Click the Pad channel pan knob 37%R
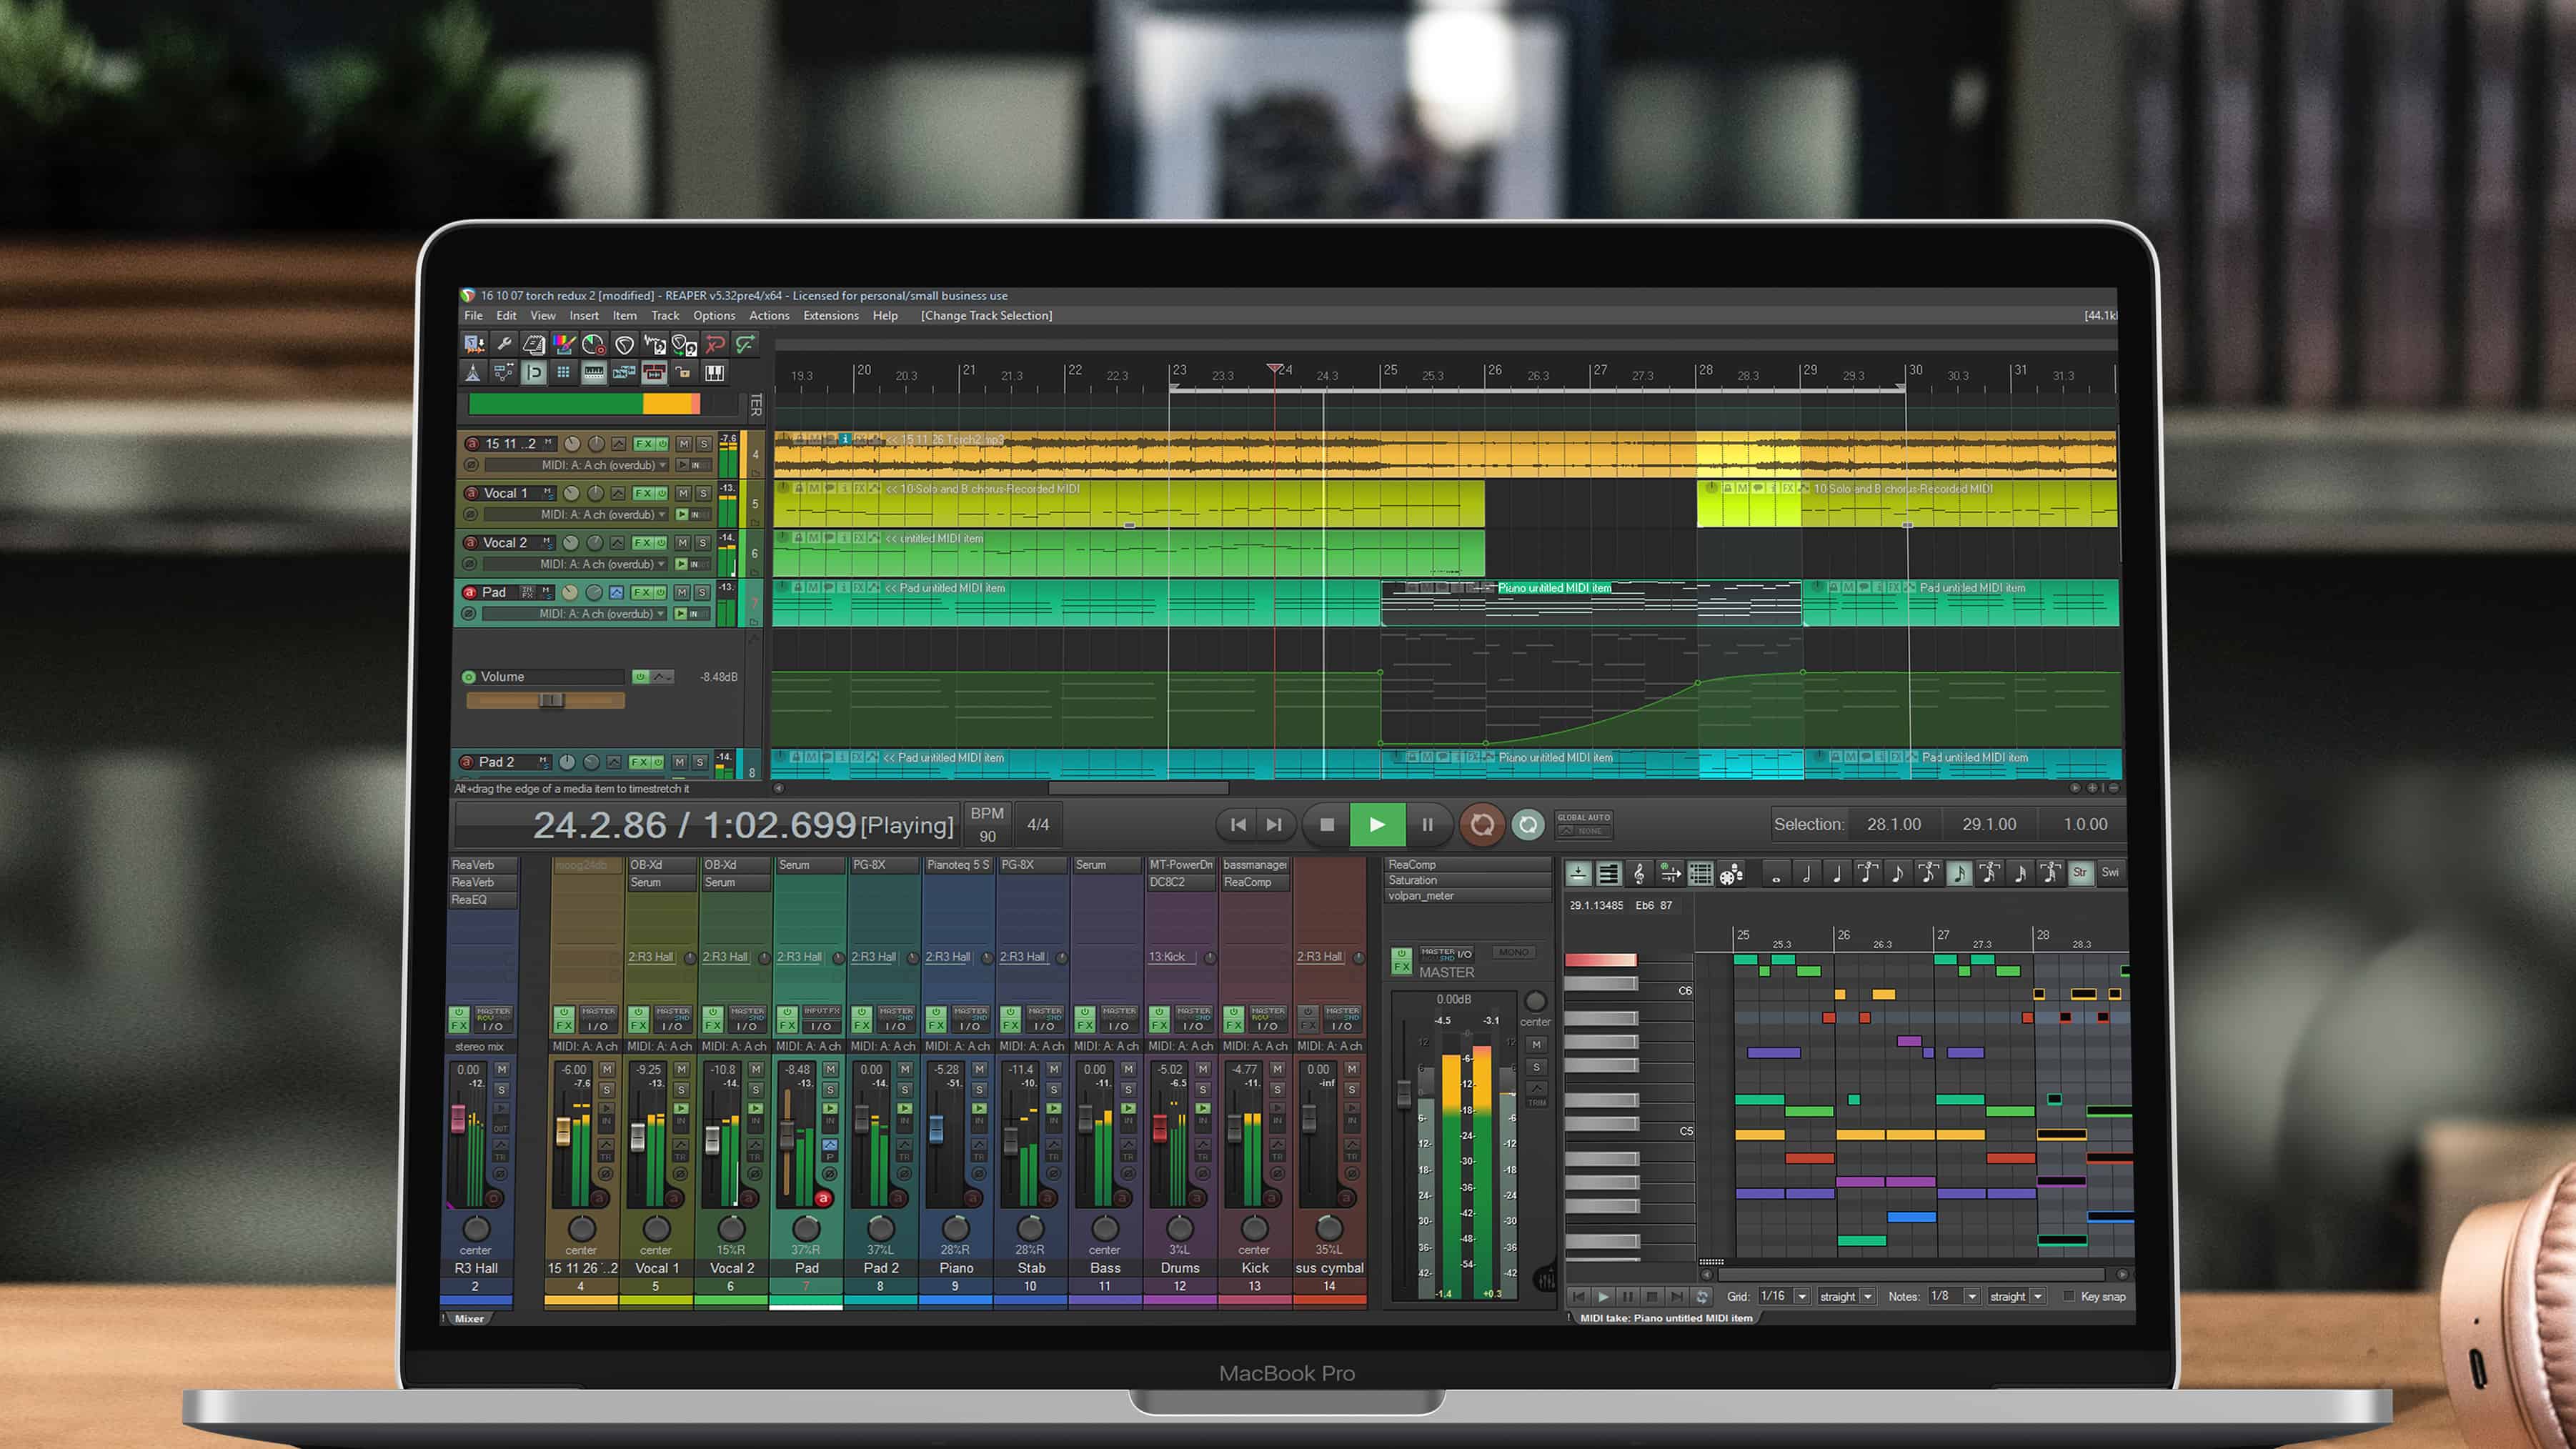The height and width of the screenshot is (1449, 2576). click(806, 1228)
